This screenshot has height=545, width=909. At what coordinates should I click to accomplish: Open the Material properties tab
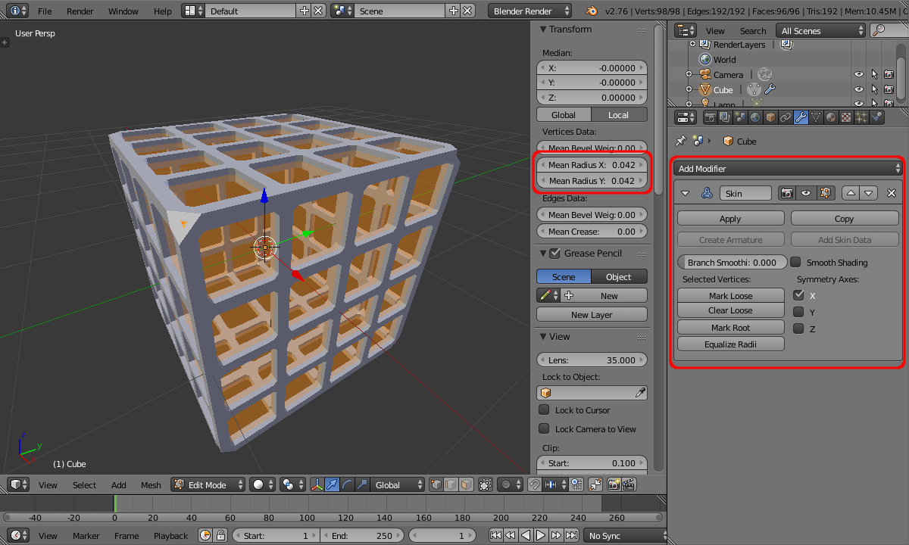831,117
